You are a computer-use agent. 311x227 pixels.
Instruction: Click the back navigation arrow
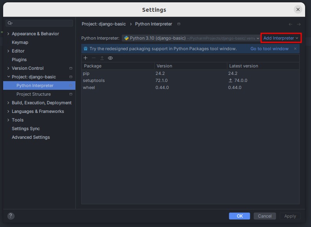click(290, 24)
